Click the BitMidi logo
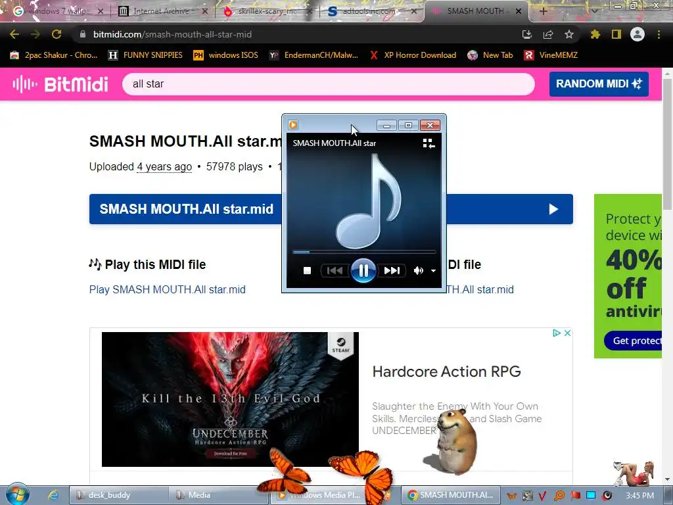 point(60,84)
